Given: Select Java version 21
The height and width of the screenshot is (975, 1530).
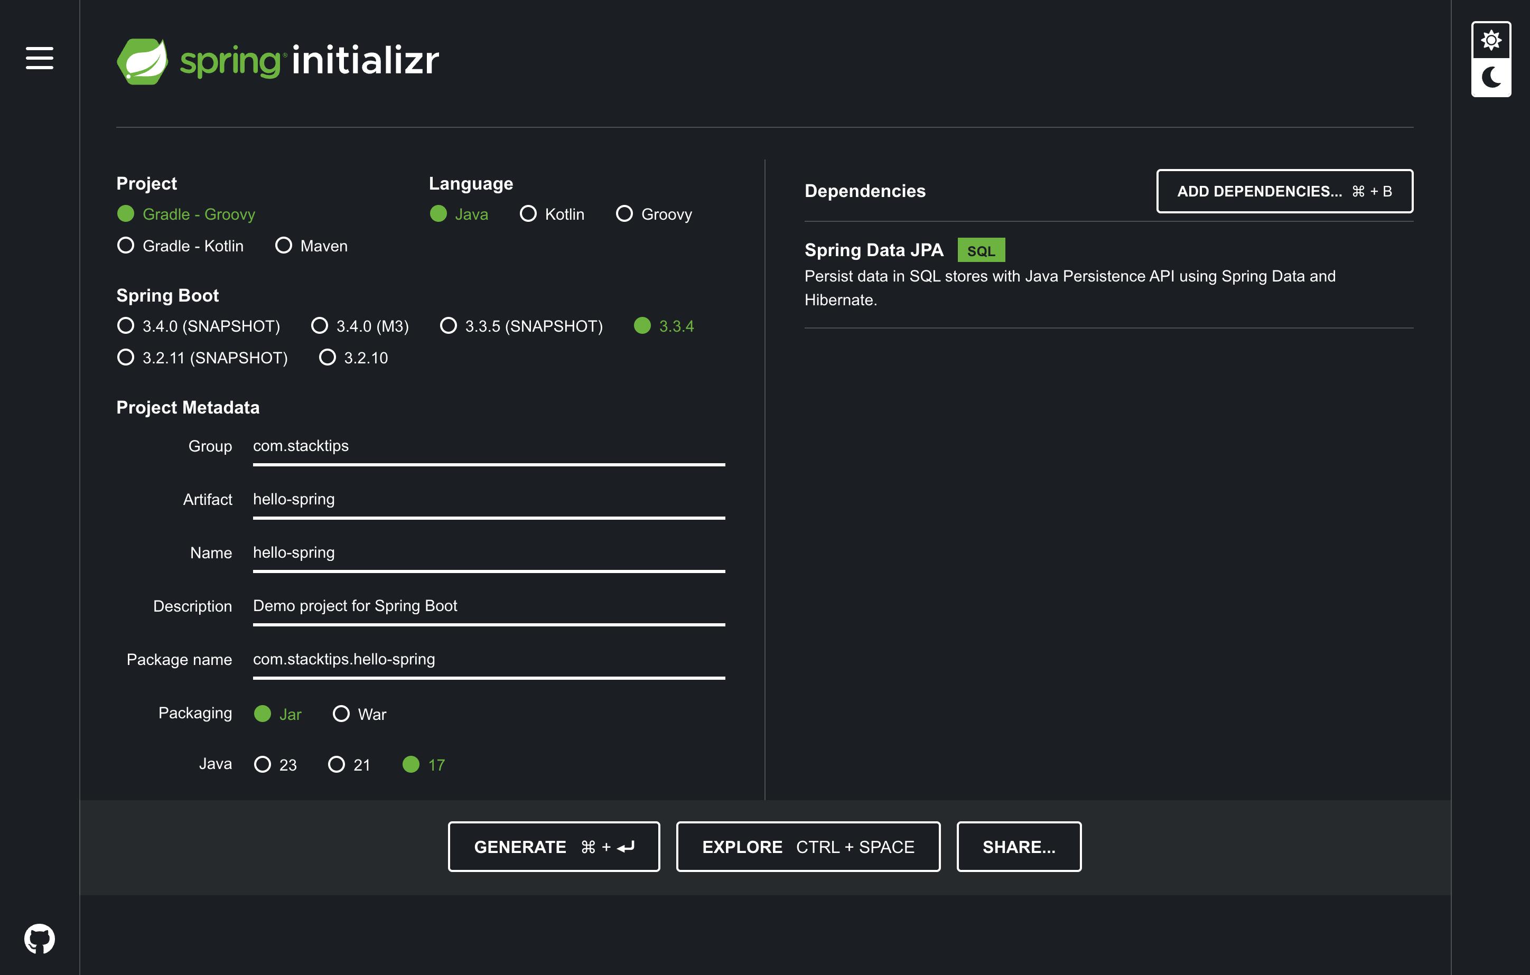Looking at the screenshot, I should (349, 764).
